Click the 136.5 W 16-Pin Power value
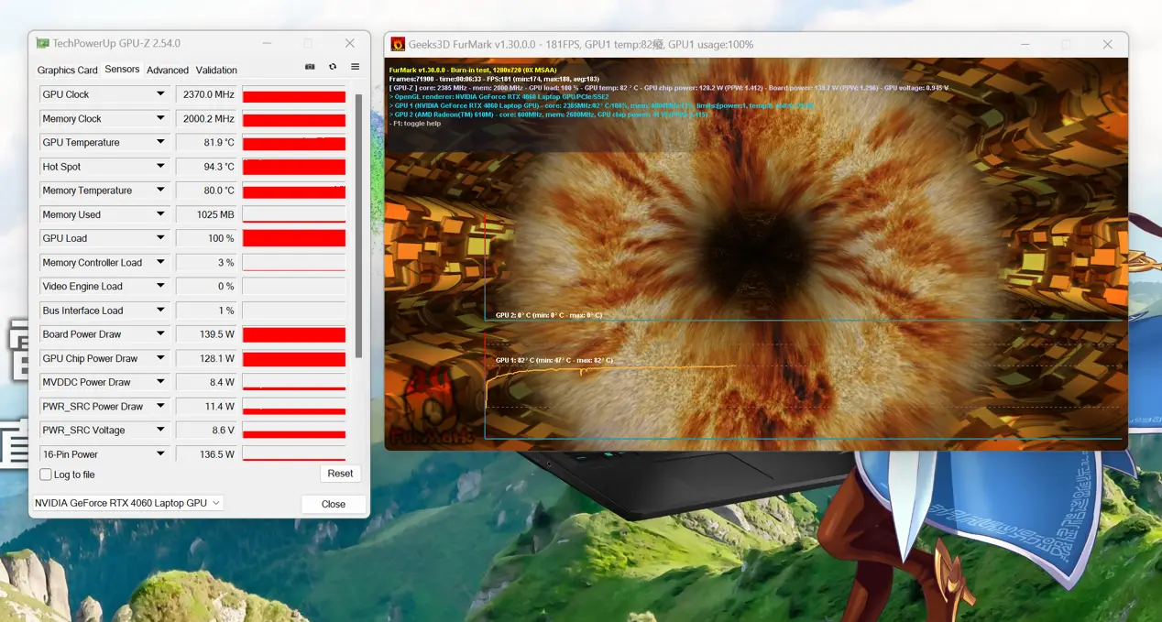Screen dimensions: 1162x622 tap(206, 453)
